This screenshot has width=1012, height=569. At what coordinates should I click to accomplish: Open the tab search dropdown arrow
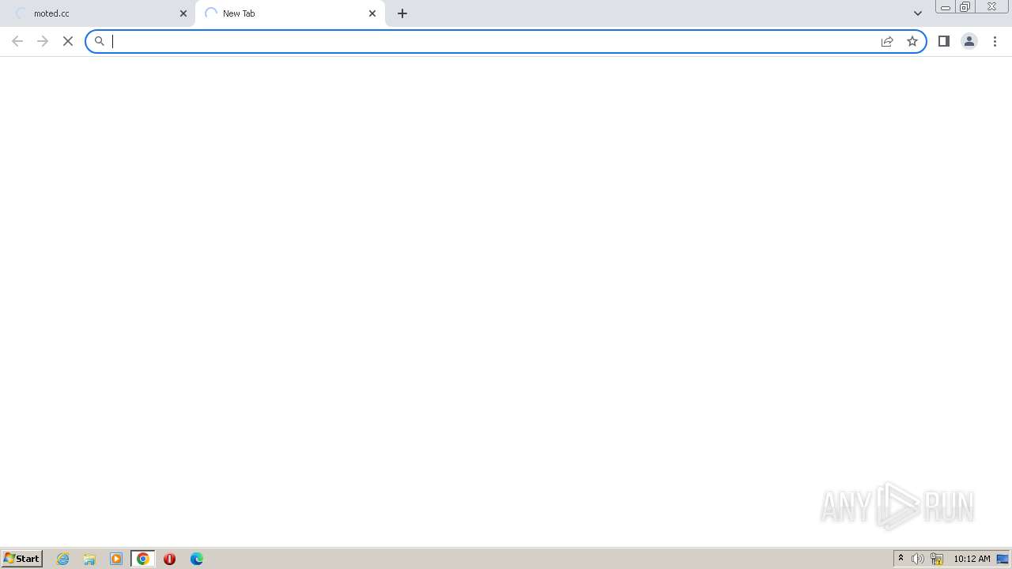[918, 13]
